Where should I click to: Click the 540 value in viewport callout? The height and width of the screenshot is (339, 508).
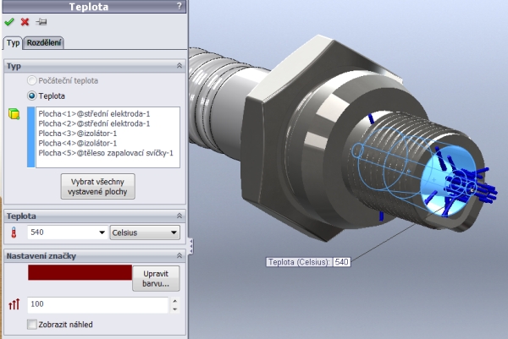(341, 262)
